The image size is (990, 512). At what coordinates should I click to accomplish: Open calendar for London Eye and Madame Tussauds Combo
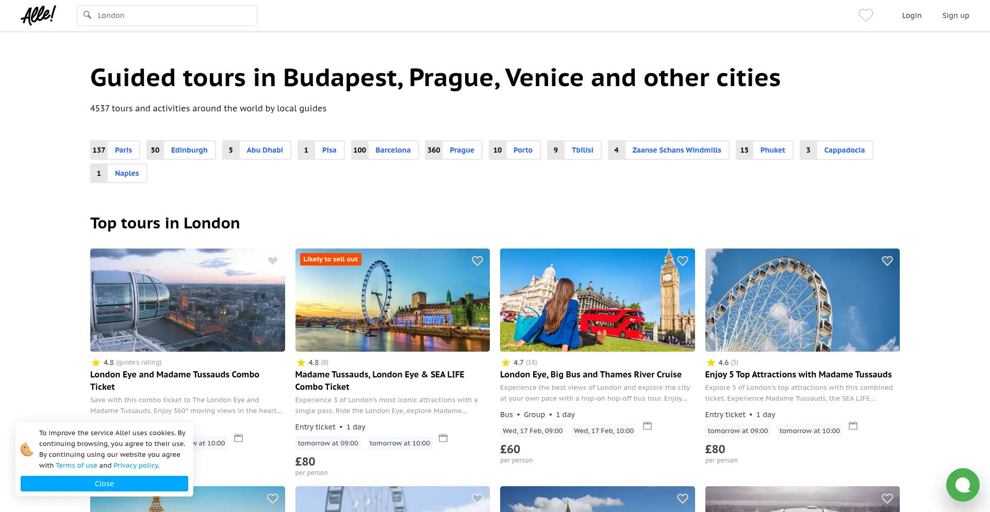click(238, 438)
